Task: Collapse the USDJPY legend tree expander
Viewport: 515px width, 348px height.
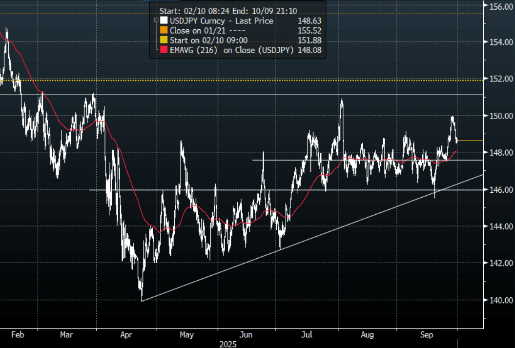Action: click(x=155, y=21)
